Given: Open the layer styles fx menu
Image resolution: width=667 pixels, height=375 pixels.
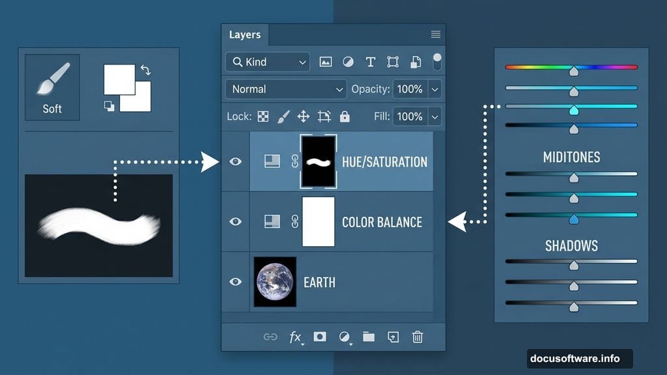Looking at the screenshot, I should (296, 337).
